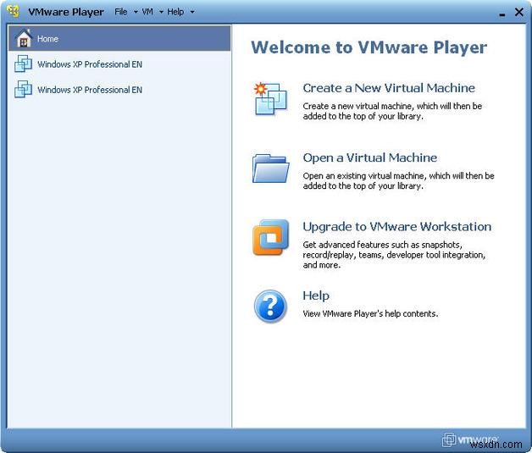Expand the dropdown arrow next to File

[x=136, y=12]
